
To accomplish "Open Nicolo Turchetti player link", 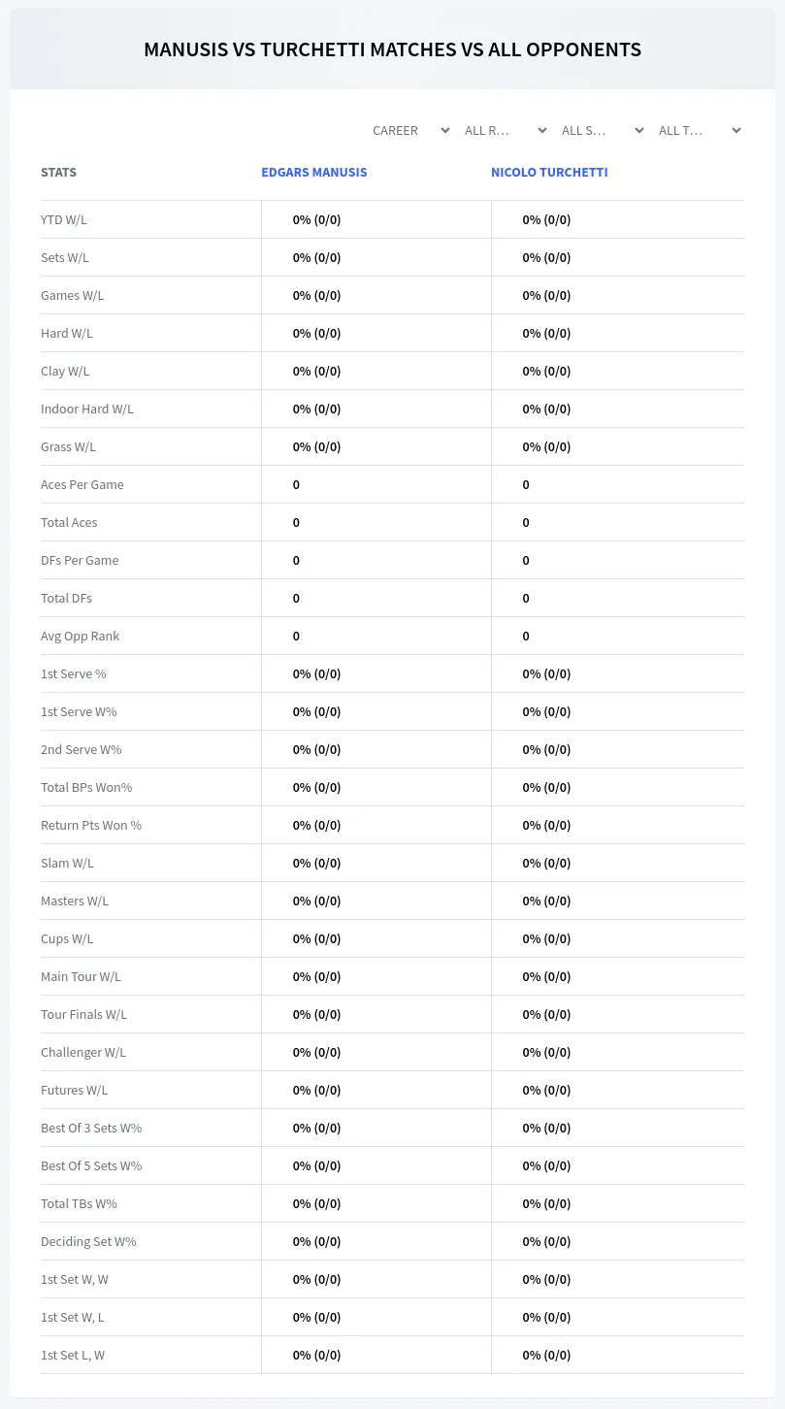I will coord(549,172).
